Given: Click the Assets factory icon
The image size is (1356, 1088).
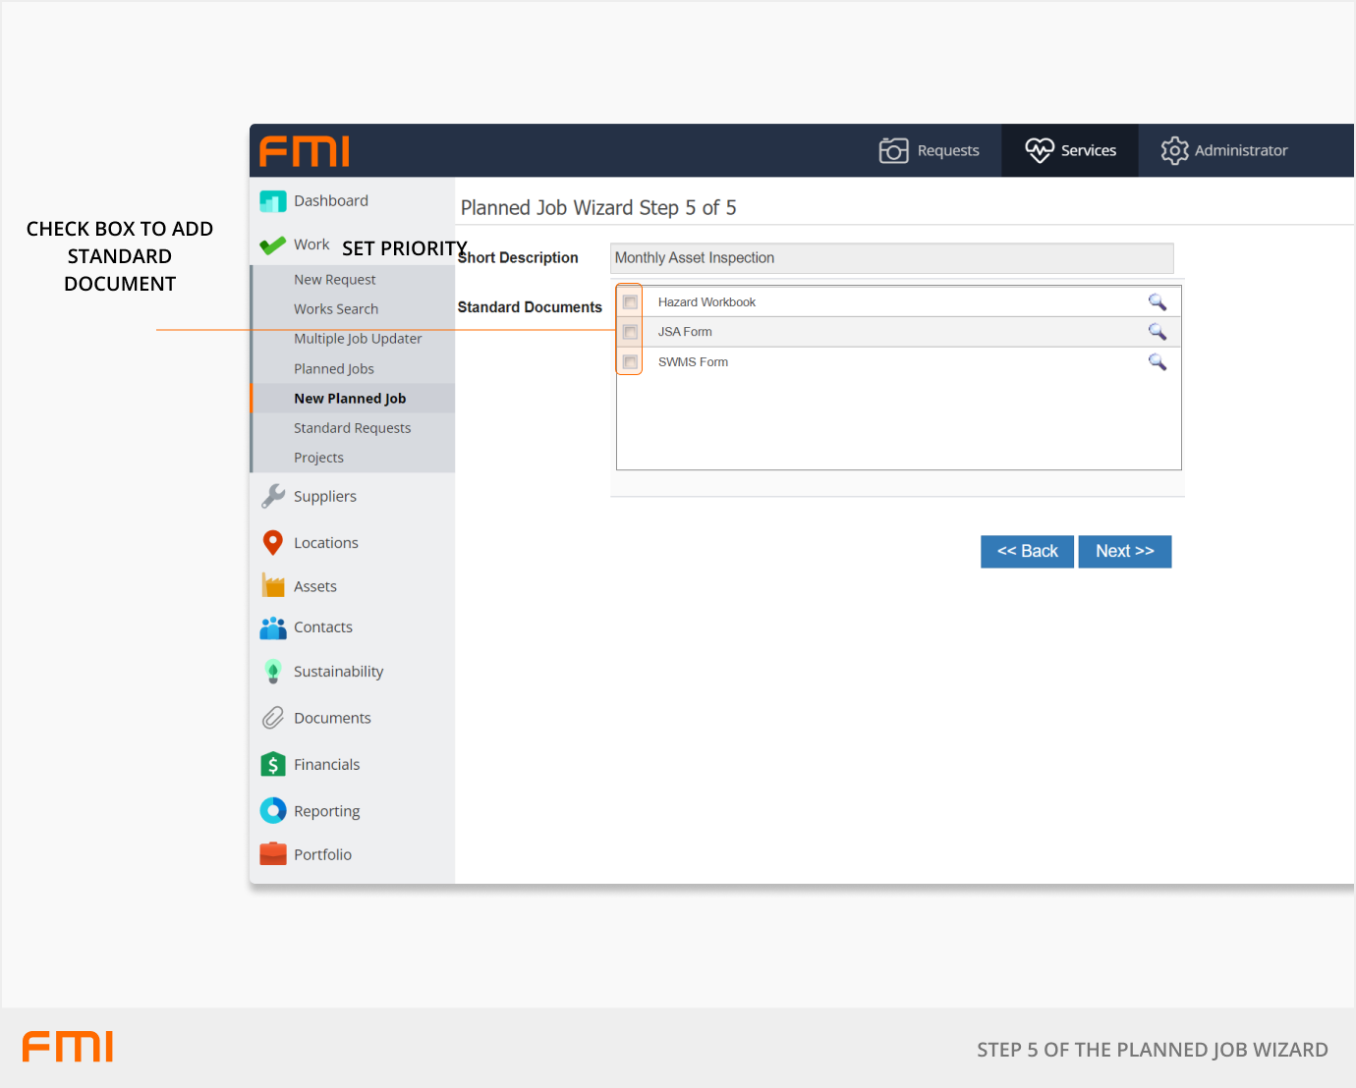Looking at the screenshot, I should coord(272,586).
